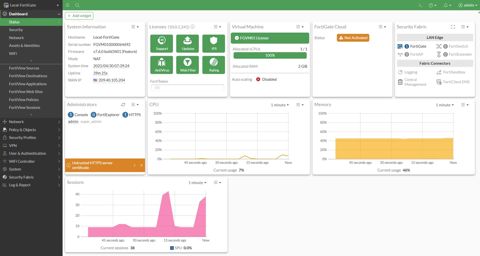480x256 pixels.
Task: Refresh the Administrators widget
Action: tap(123, 105)
